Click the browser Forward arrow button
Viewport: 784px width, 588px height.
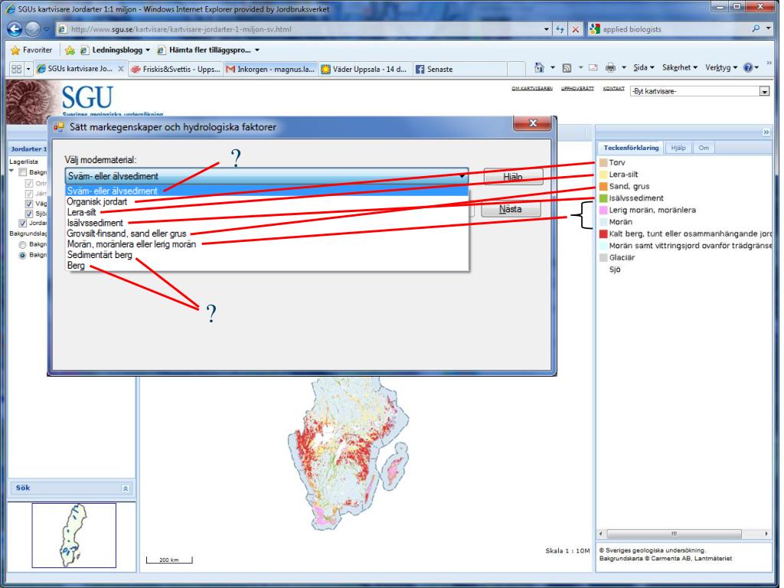33,29
